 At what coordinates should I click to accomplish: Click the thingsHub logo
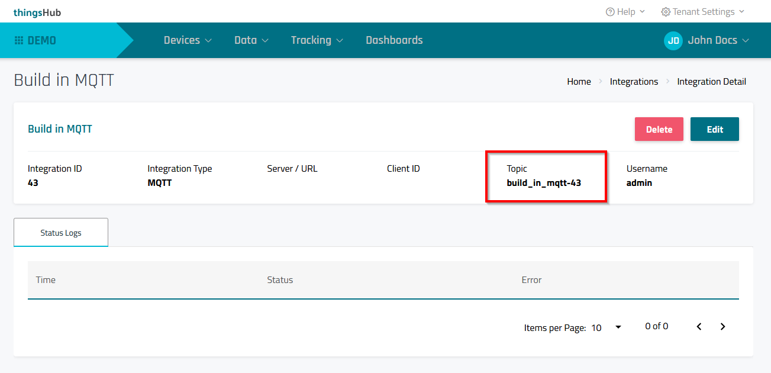point(37,12)
